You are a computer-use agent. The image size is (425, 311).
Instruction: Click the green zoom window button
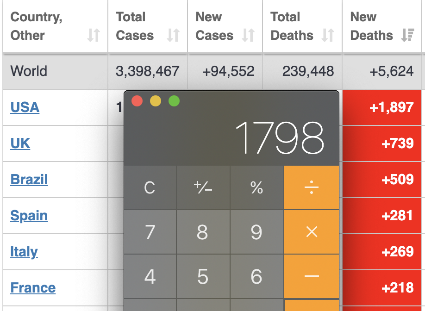coord(174,101)
